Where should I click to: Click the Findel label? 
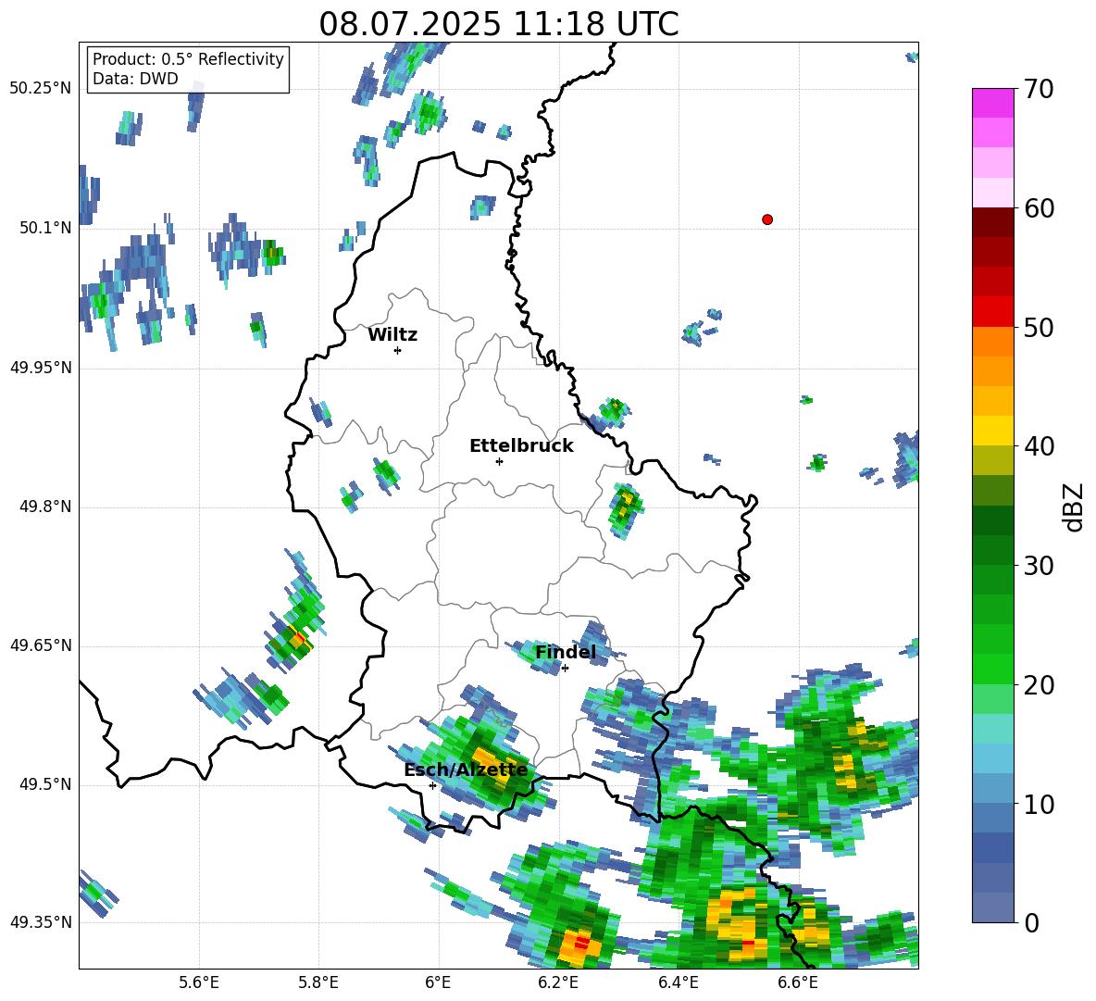point(566,652)
